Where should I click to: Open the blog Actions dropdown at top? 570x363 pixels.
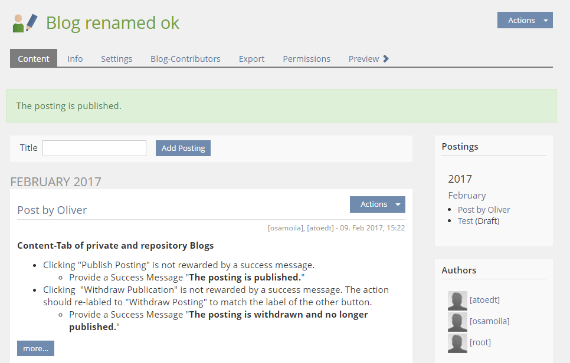[x=525, y=20]
